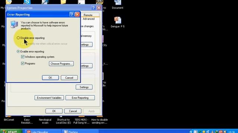Click the taskbar clock showing 18:36
Viewport: 238px width, 133px height.
tap(232, 132)
